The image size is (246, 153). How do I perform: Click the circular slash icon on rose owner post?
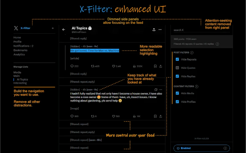pos(156,90)
